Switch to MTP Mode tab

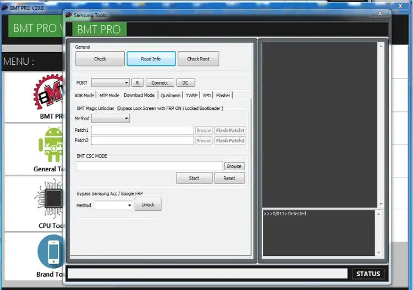(109, 95)
